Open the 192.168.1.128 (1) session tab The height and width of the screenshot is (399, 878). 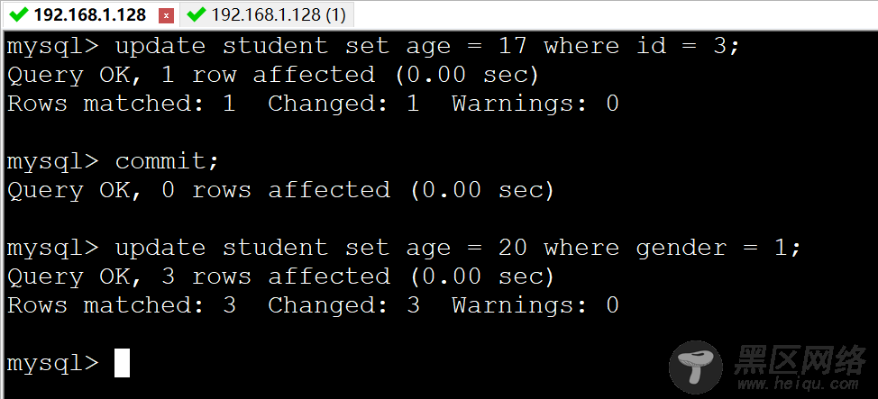coord(267,14)
